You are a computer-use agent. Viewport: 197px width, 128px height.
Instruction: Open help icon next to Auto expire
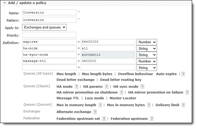click(x=183, y=74)
